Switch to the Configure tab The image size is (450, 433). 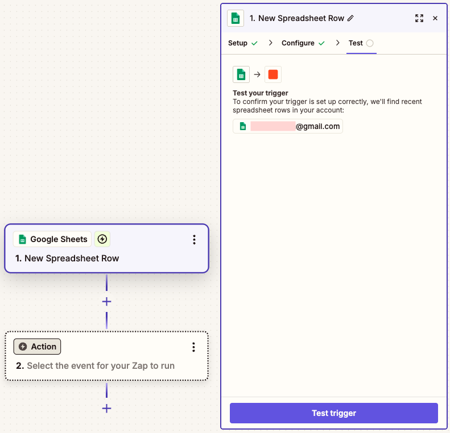[x=303, y=43]
